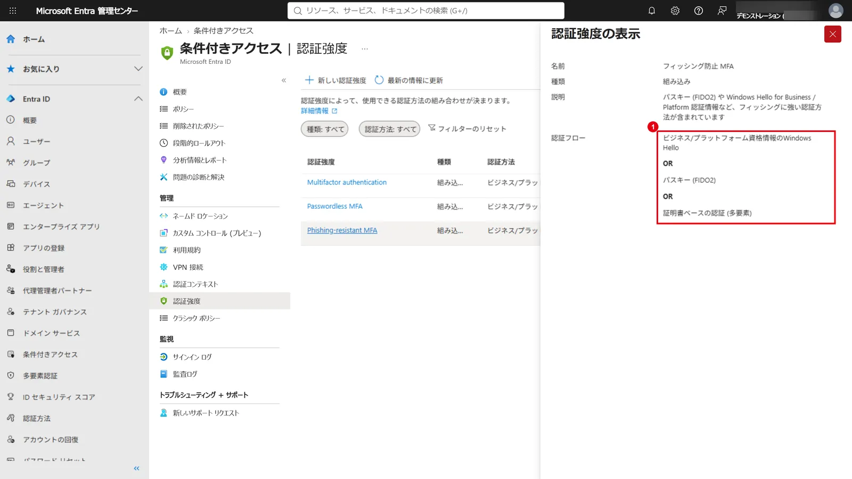Click 新しい認証強度 button

pos(335,80)
